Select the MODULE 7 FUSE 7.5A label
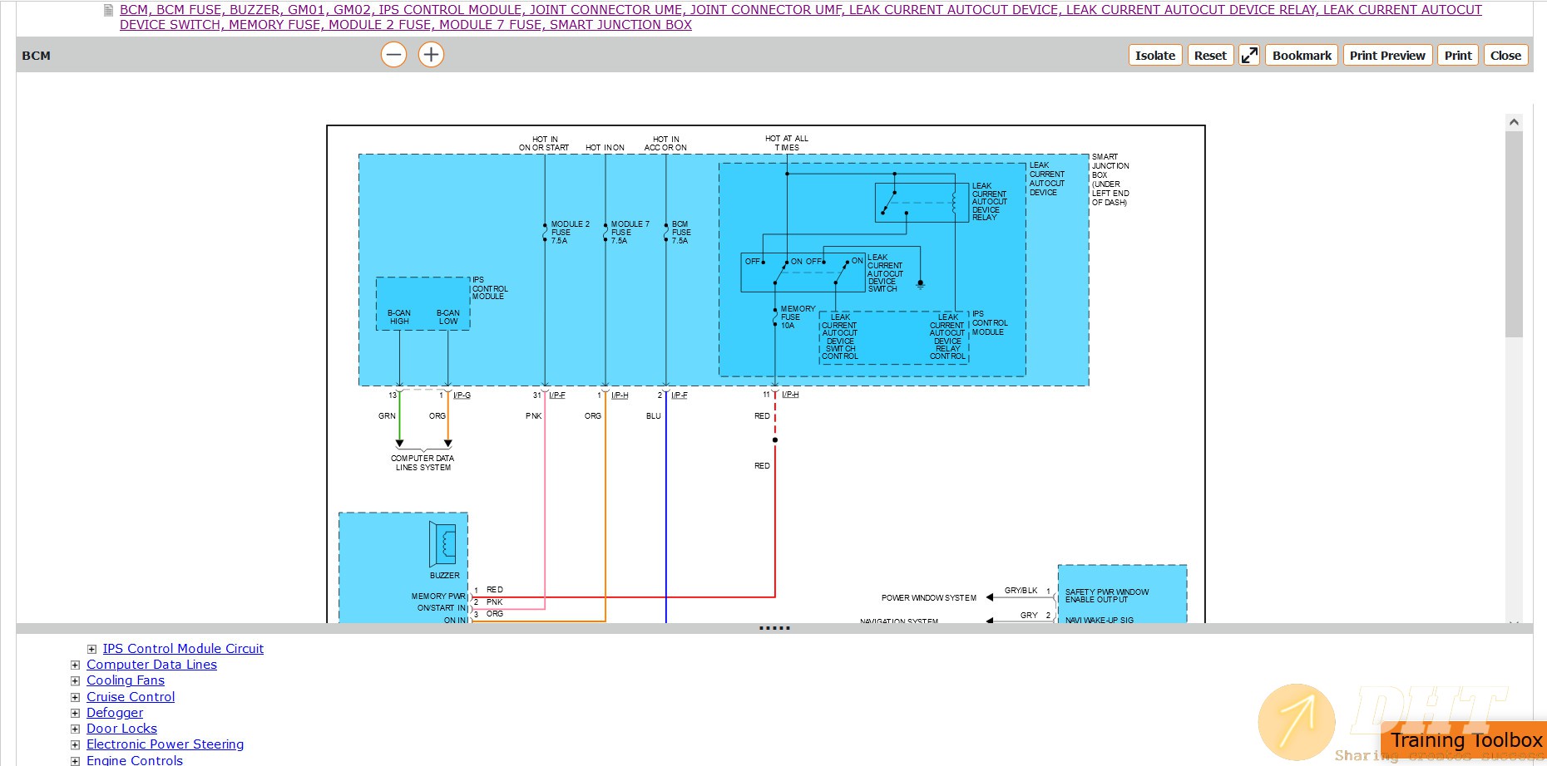Viewport: 1547px width, 766px height. click(630, 233)
